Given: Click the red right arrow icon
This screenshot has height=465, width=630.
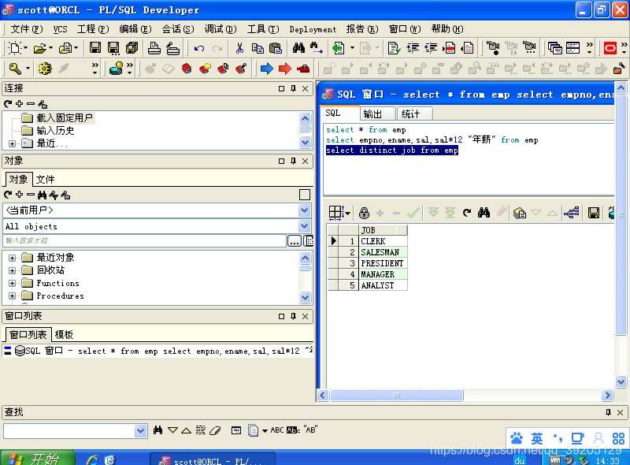Looking at the screenshot, I should pyautogui.click(x=284, y=69).
